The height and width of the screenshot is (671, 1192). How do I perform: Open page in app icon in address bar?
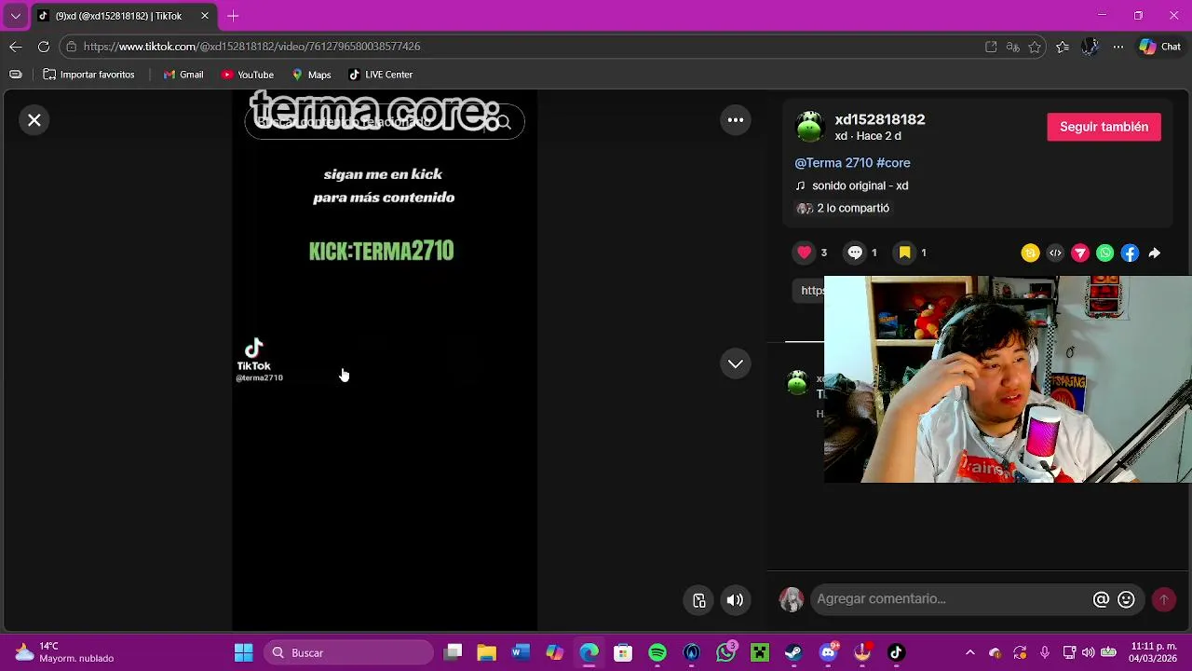(x=991, y=47)
